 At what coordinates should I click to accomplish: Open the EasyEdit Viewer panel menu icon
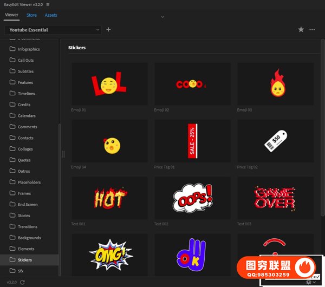(x=48, y=4)
